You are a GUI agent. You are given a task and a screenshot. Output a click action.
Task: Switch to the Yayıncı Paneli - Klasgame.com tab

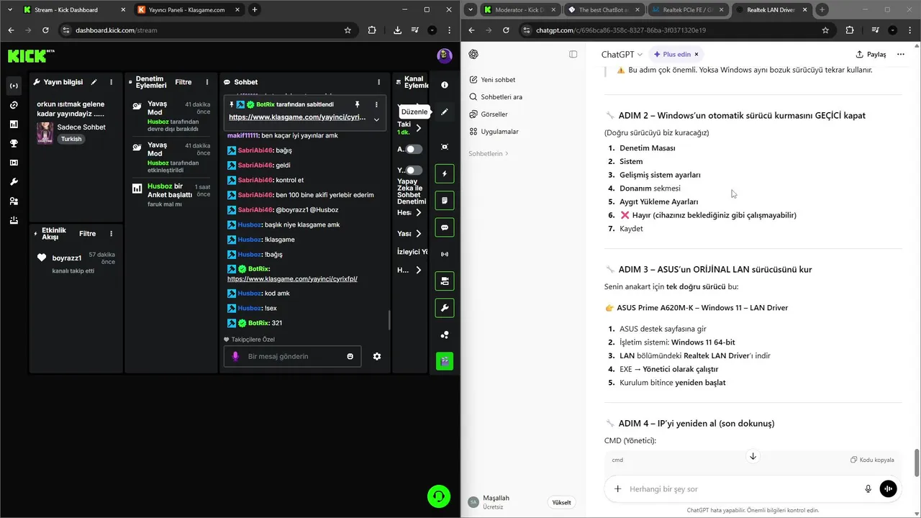click(187, 10)
